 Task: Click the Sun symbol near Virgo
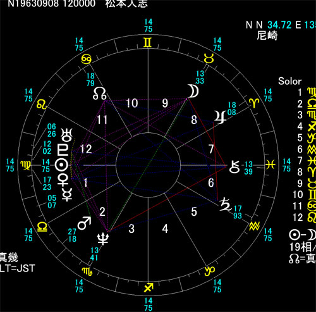[x=62, y=165]
